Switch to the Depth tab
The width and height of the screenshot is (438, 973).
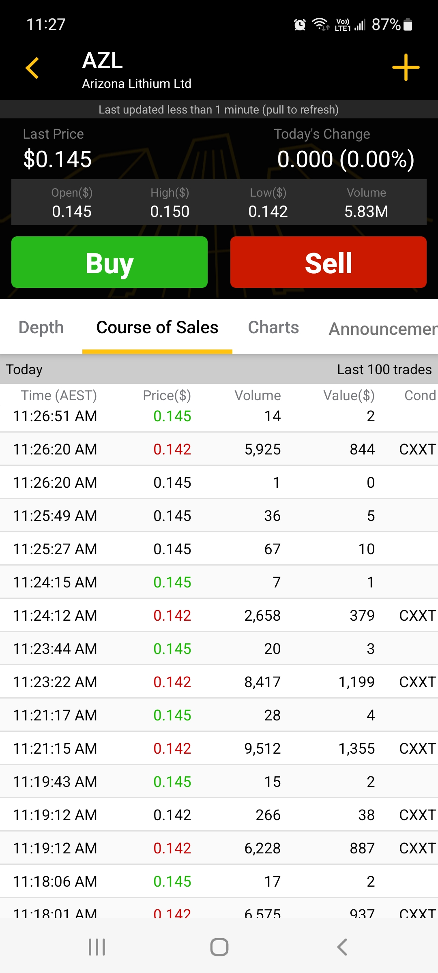[x=41, y=328]
